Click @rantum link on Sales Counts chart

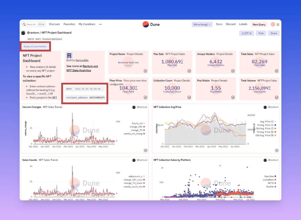coord(142,160)
